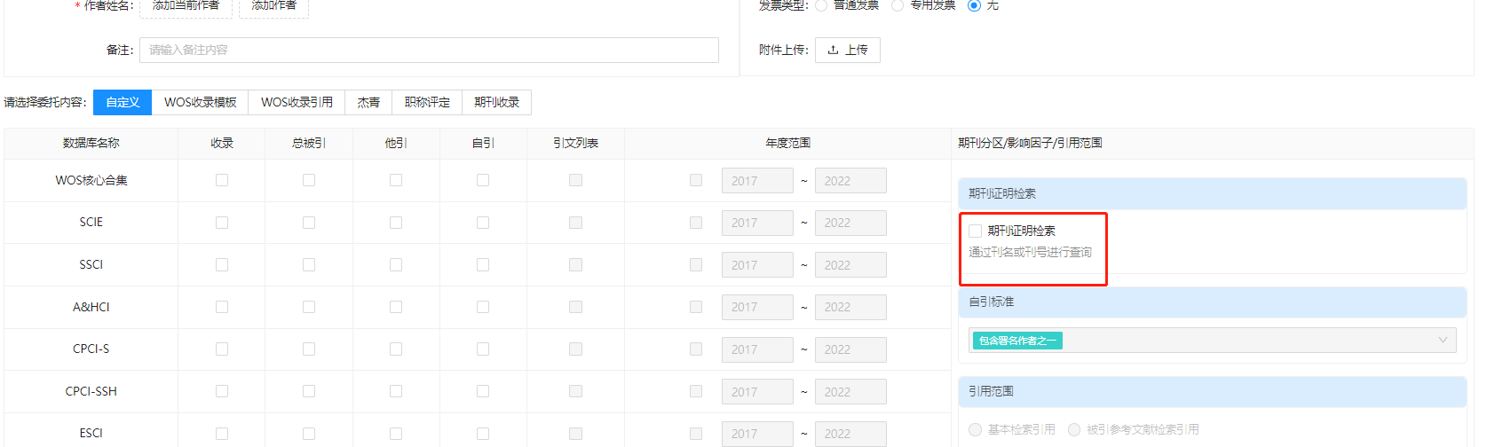
Task: Click the 备注 remarks input field
Action: point(429,51)
